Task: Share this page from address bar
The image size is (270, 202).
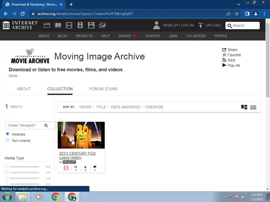Action: [x=228, y=14]
